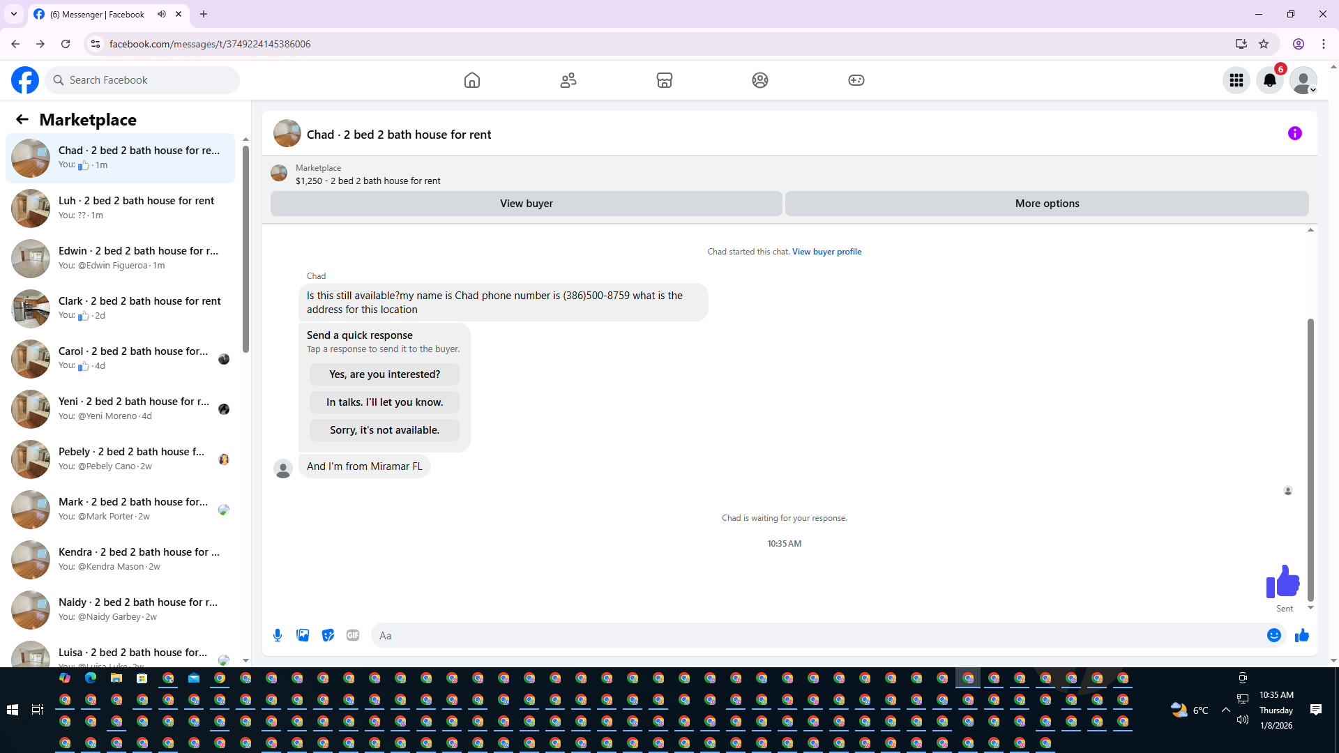
Task: Open the Chad conversation in the list
Action: (121, 158)
